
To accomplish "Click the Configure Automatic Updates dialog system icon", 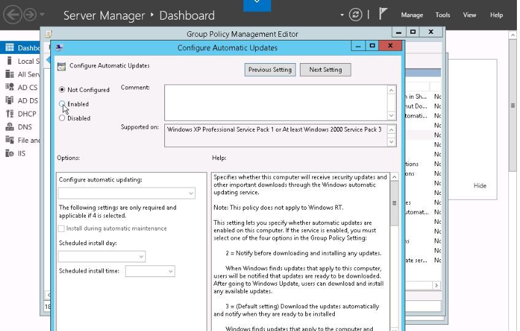I will pos(59,48).
